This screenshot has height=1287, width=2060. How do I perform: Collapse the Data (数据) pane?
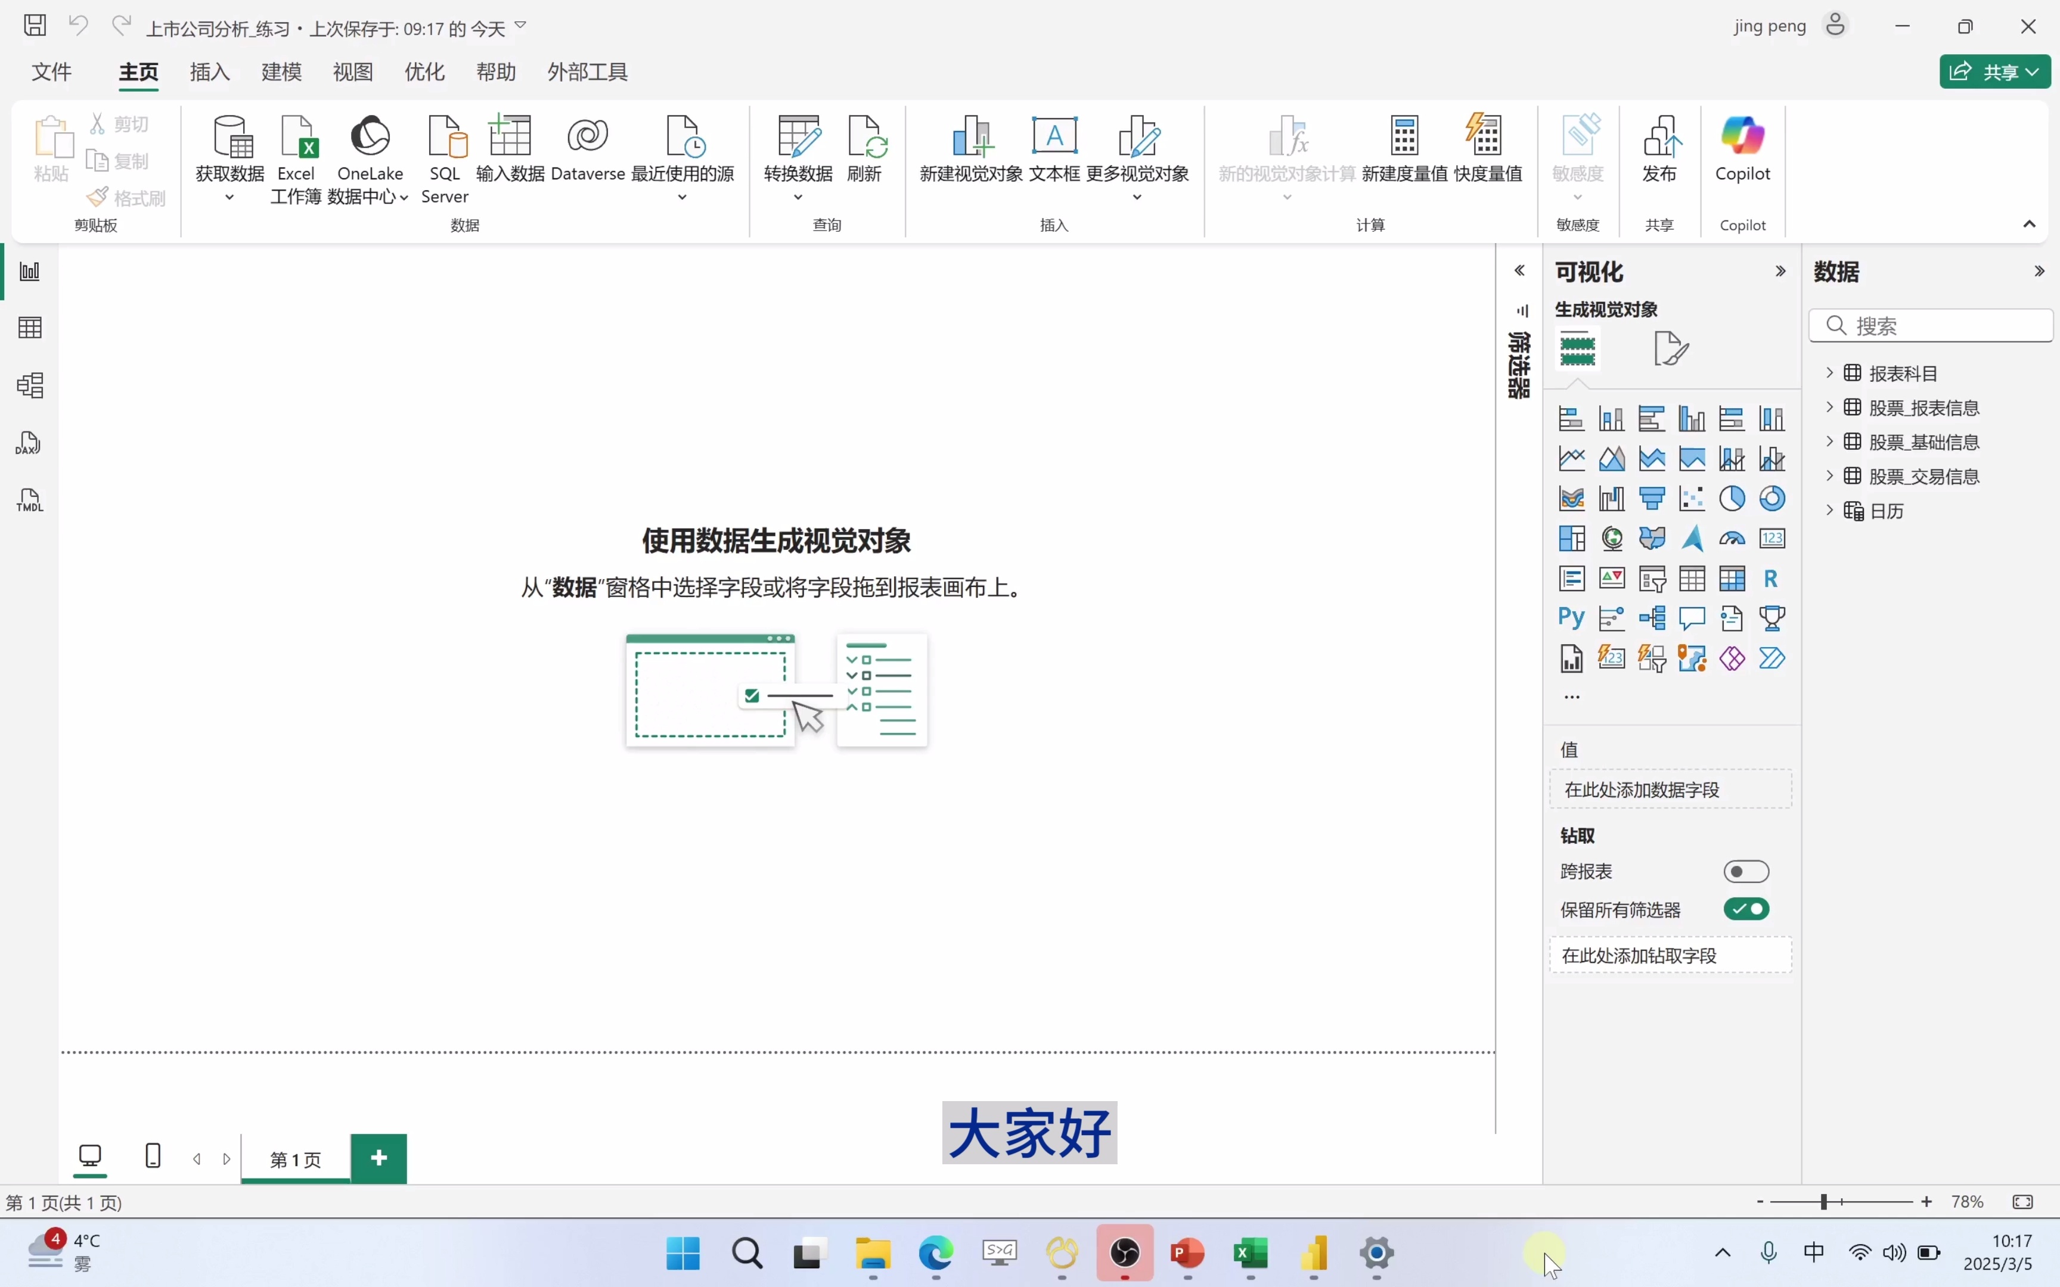(x=2039, y=272)
